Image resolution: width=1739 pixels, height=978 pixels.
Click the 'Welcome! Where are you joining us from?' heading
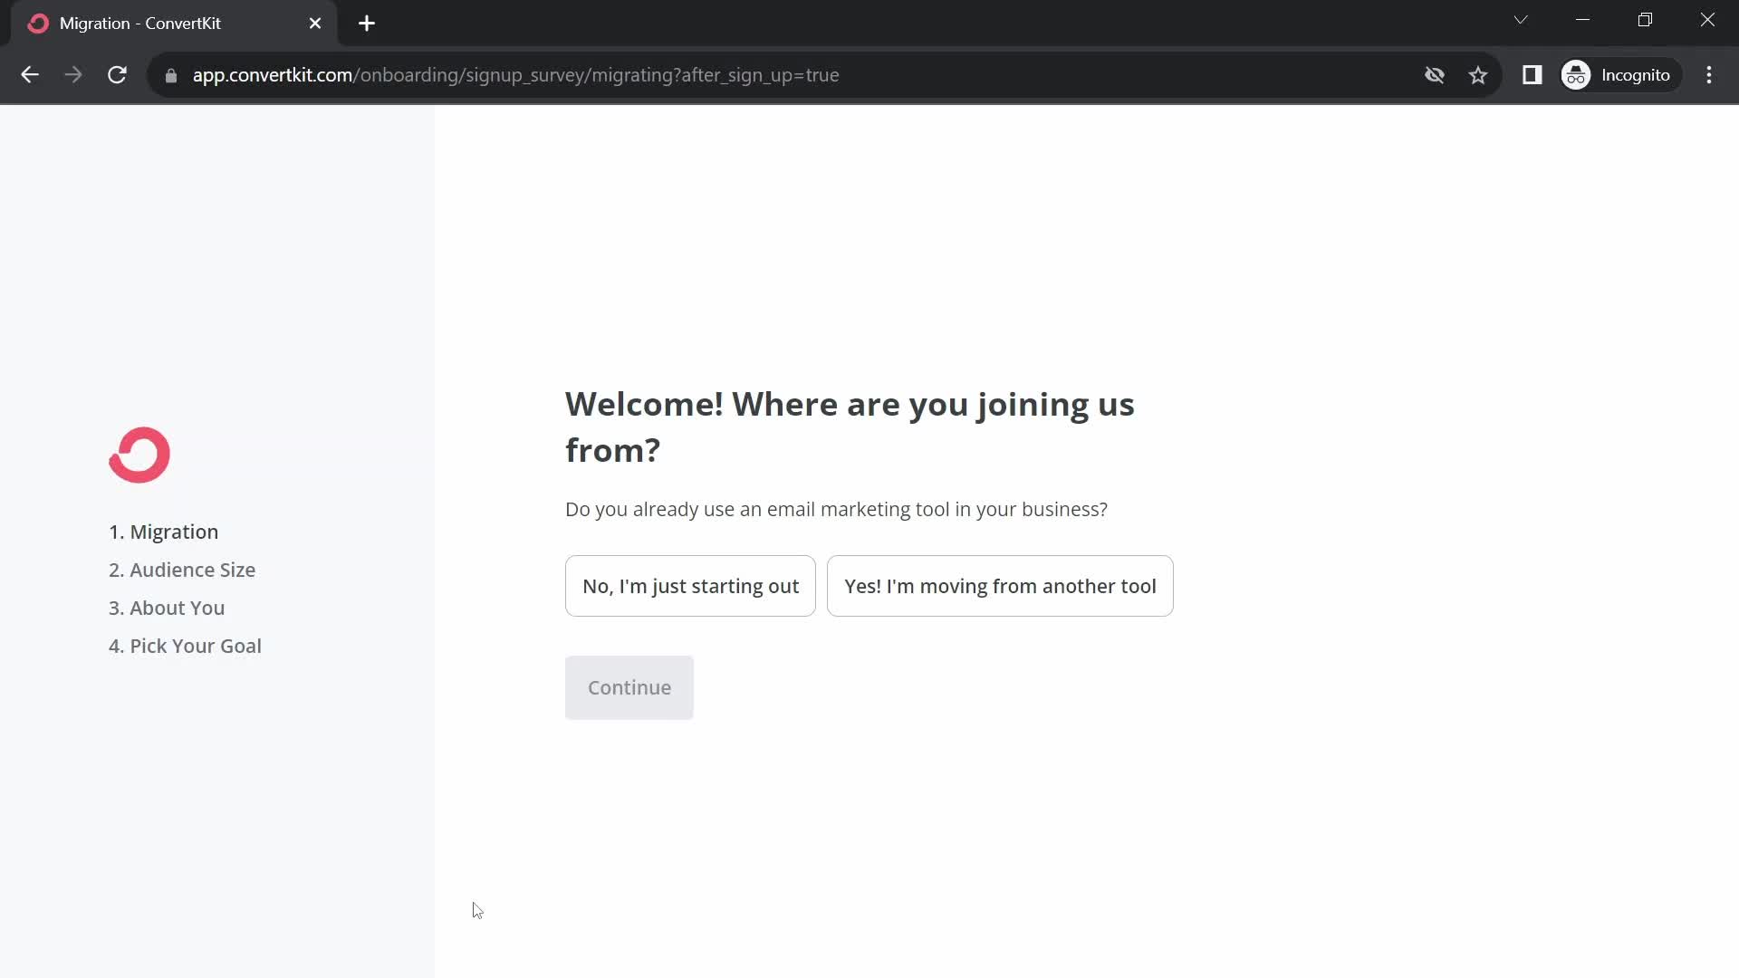pyautogui.click(x=850, y=427)
